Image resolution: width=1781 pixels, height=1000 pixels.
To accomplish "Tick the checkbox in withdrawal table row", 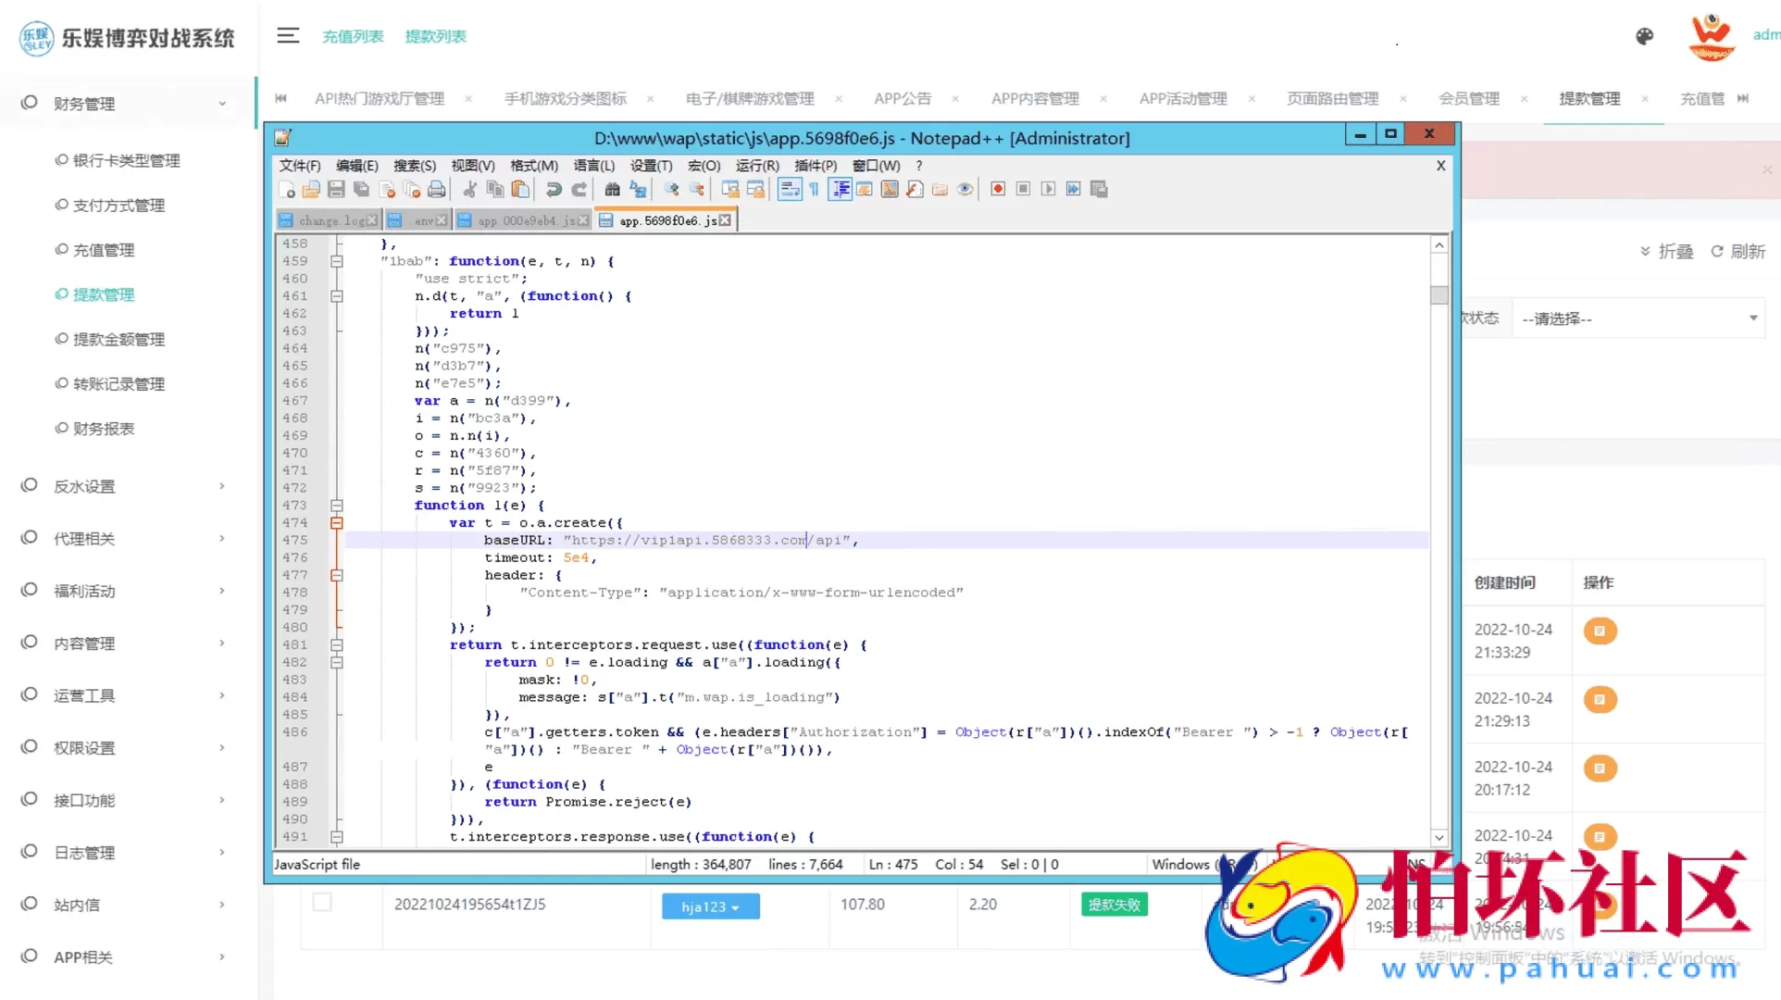I will click(x=322, y=902).
